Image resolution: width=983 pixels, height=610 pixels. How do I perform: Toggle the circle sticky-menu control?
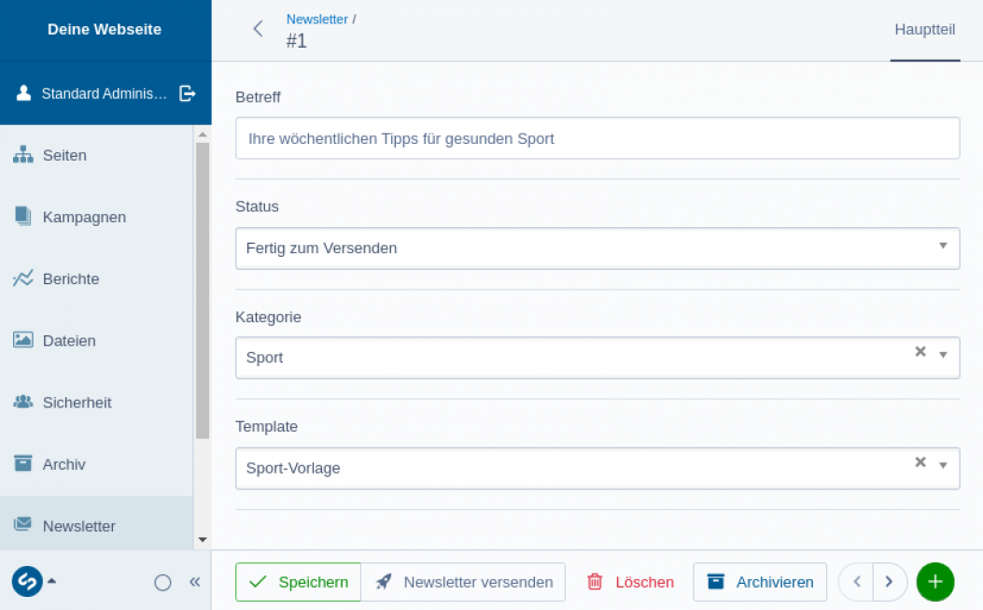[x=163, y=583]
